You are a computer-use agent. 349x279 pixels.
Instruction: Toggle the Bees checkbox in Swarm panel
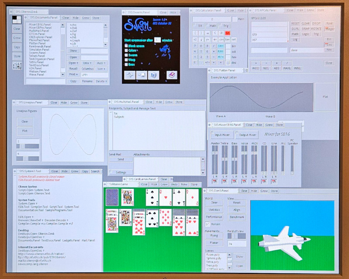(x=126, y=65)
